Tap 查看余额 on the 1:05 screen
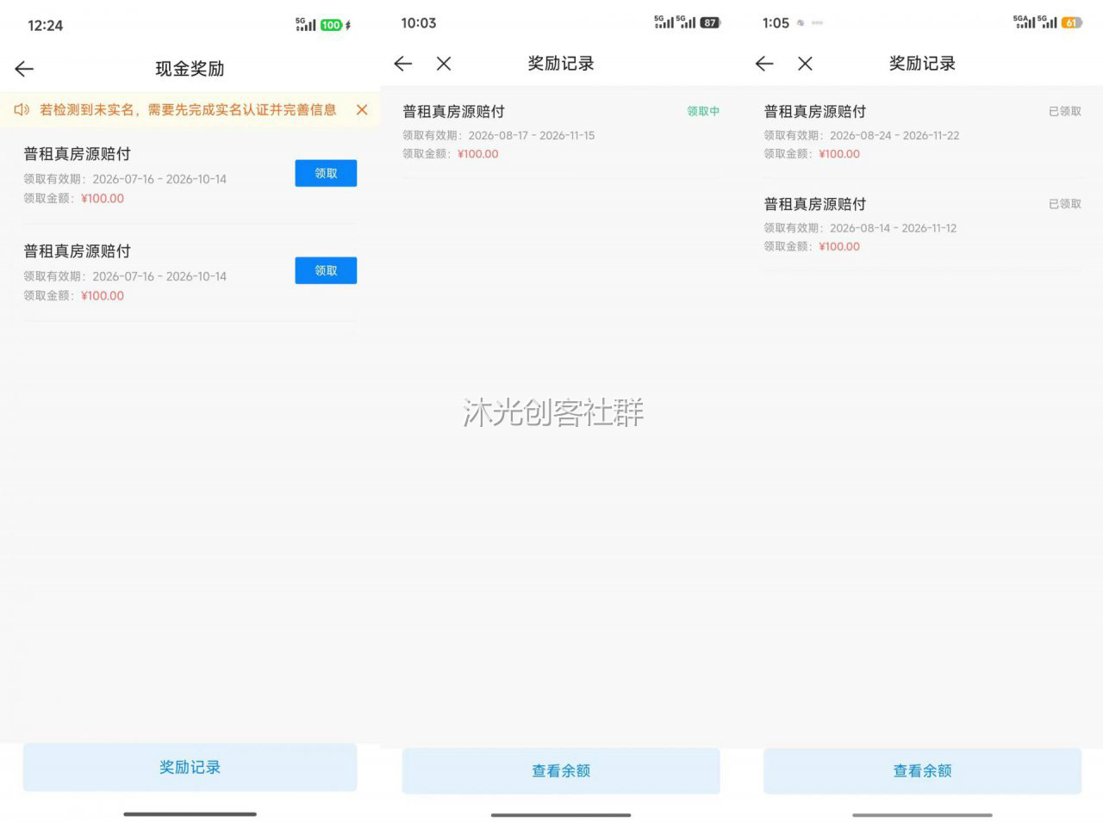The image size is (1103, 822). point(922,770)
